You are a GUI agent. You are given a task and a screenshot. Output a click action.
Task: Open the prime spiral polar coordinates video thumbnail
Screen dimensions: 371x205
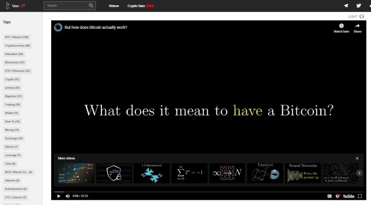pyautogui.click(x=341, y=173)
